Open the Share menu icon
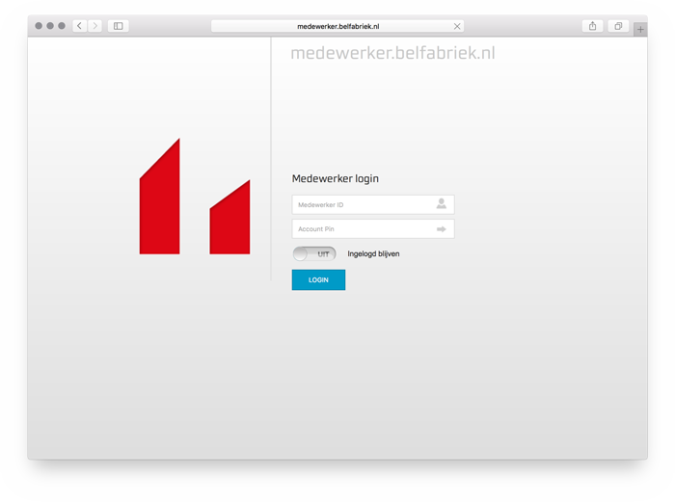 593,26
